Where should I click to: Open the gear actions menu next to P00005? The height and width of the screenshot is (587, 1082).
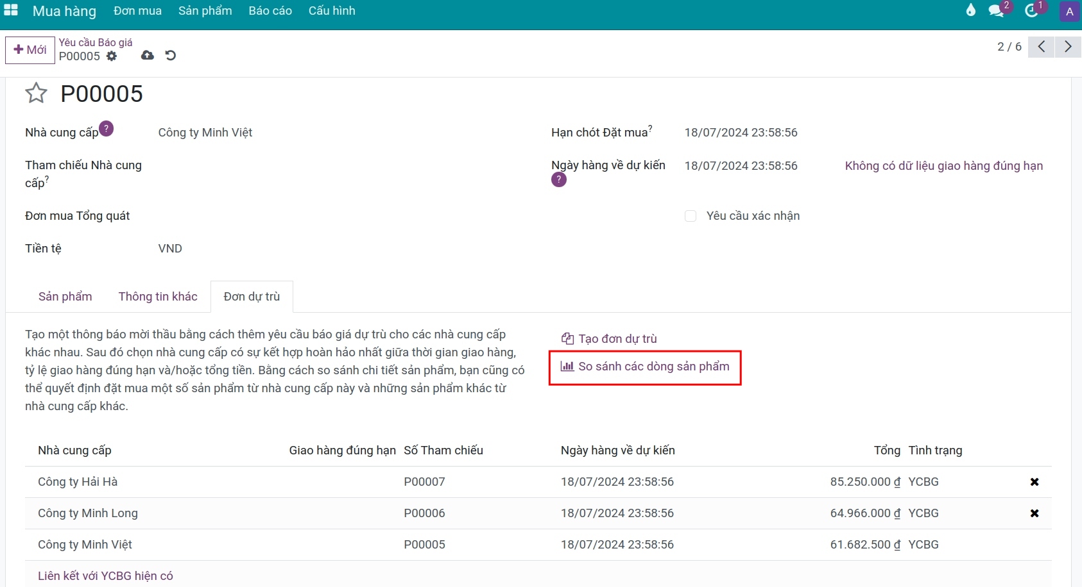[112, 56]
